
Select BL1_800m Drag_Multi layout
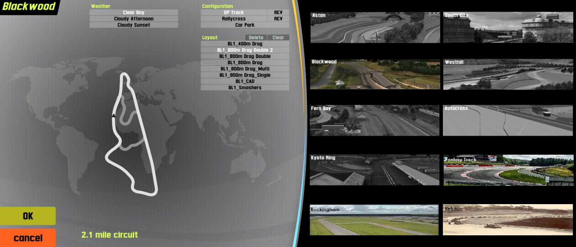coord(245,69)
